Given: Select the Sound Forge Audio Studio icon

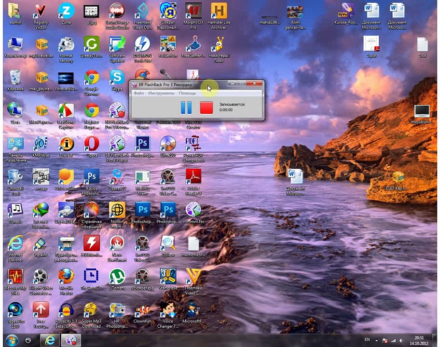Looking at the screenshot, I should (x=117, y=16).
